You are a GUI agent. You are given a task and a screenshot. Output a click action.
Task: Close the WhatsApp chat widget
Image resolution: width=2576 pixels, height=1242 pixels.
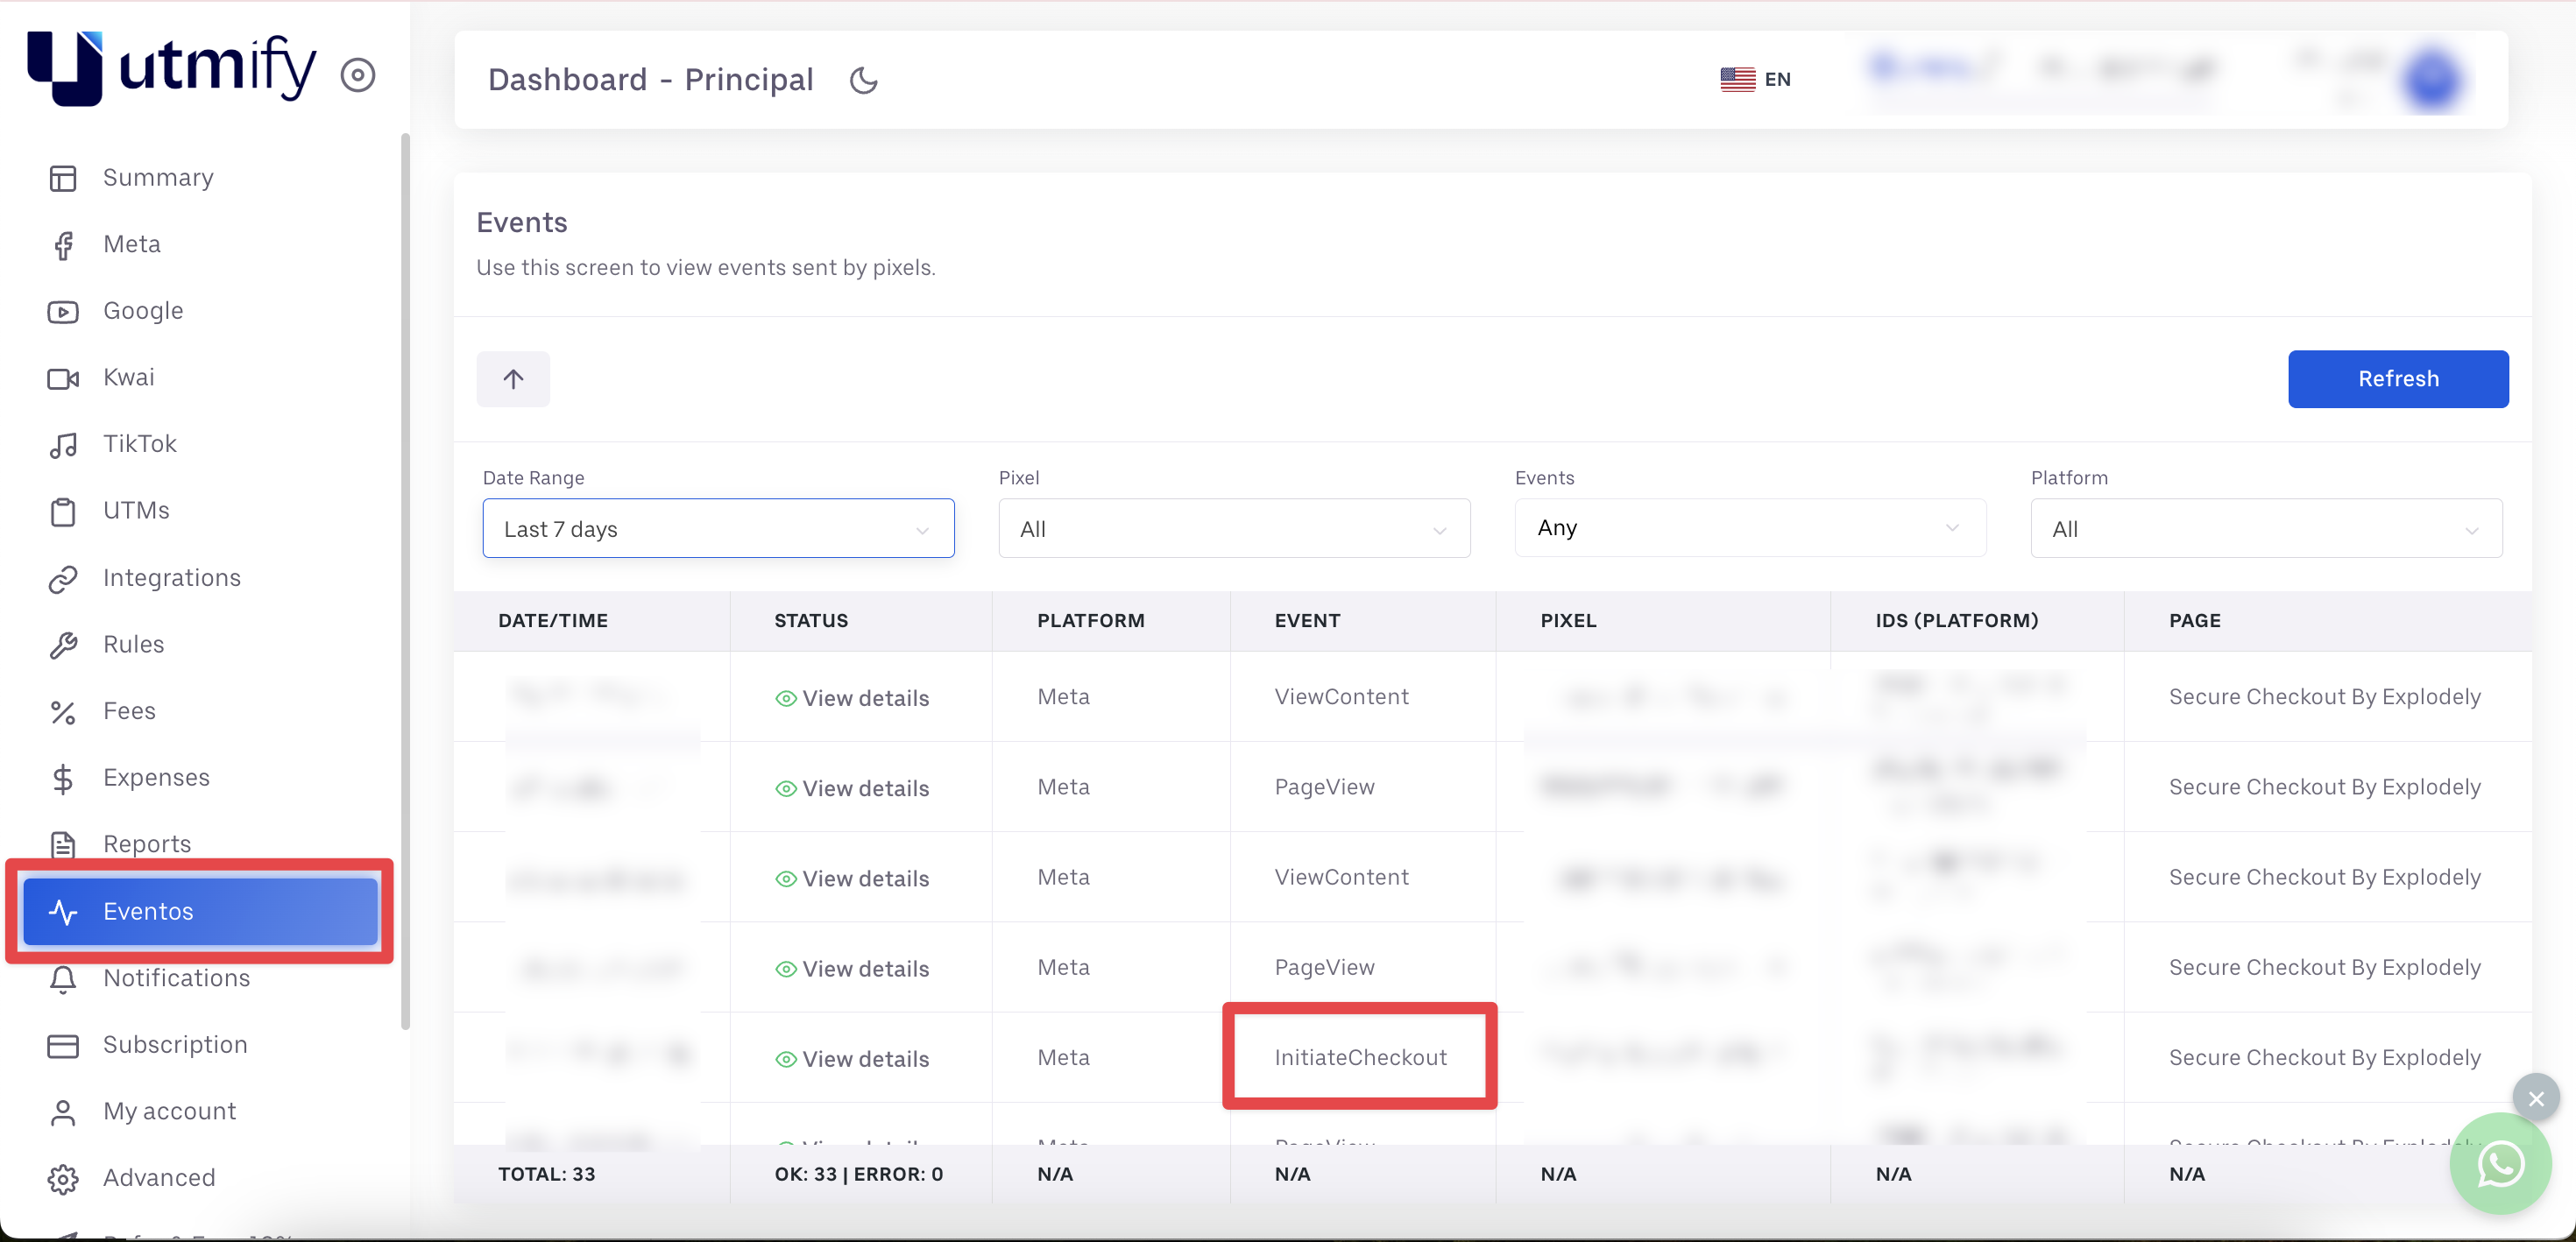coord(2536,1099)
